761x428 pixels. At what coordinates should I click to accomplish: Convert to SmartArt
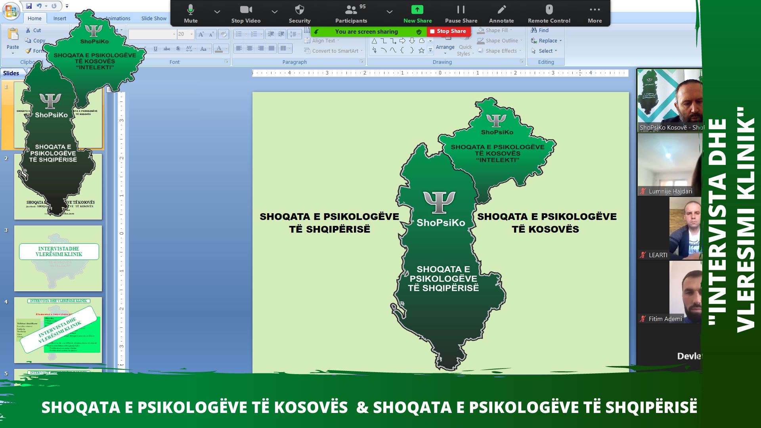[x=334, y=51]
